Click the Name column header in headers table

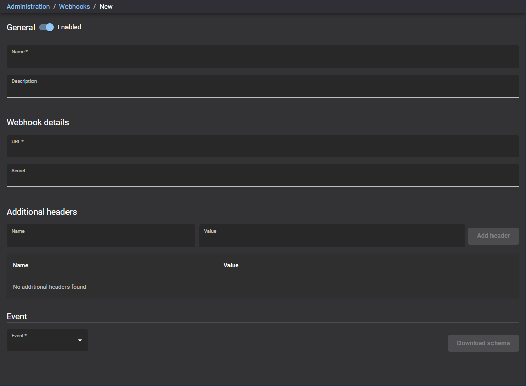(x=20, y=265)
